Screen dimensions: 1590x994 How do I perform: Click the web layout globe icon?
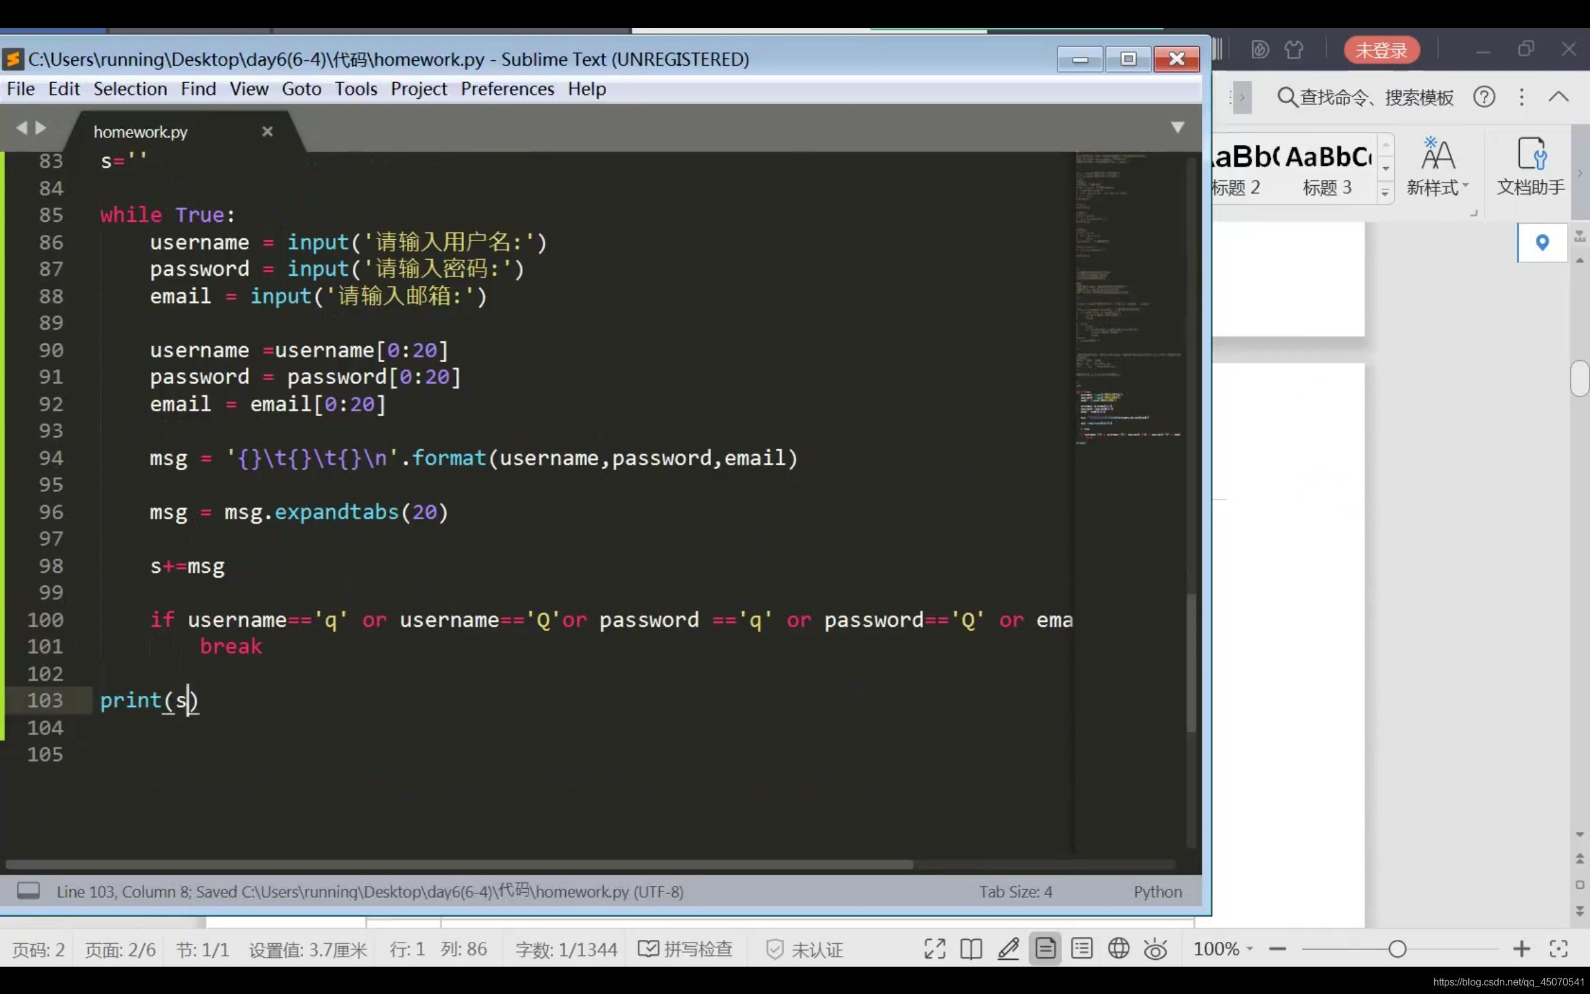click(1118, 949)
